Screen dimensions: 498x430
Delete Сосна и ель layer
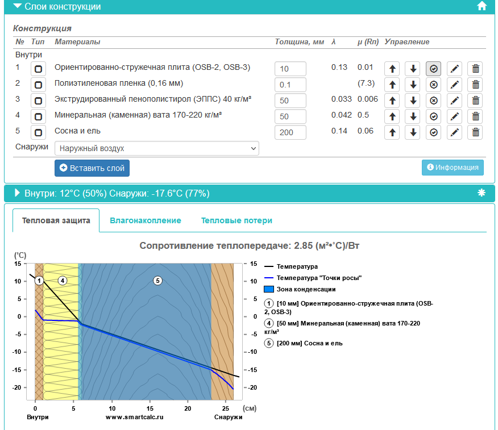click(x=475, y=132)
